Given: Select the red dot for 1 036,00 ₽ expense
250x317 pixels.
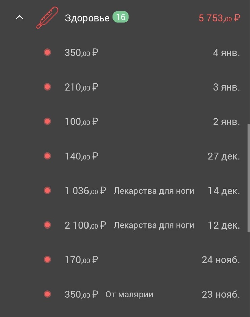Looking at the screenshot, I should coord(47,191).
